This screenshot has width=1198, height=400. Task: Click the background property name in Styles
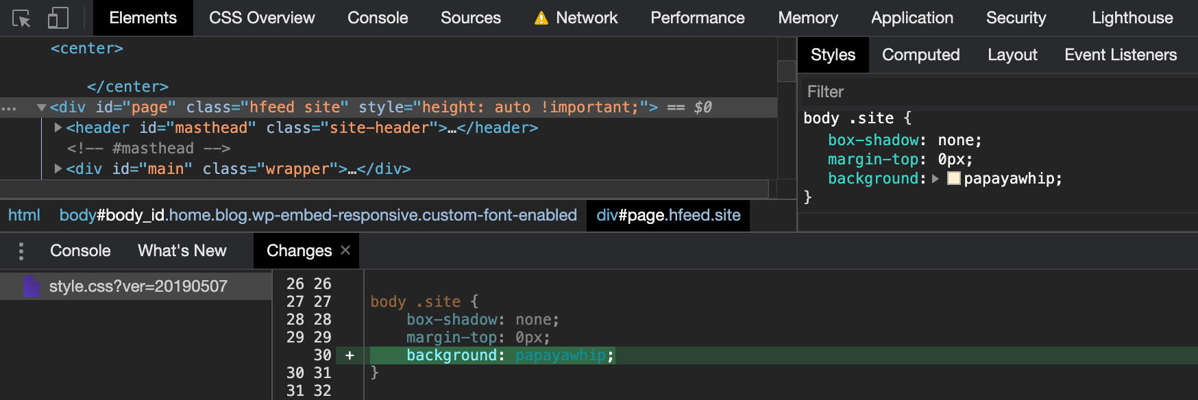point(873,179)
